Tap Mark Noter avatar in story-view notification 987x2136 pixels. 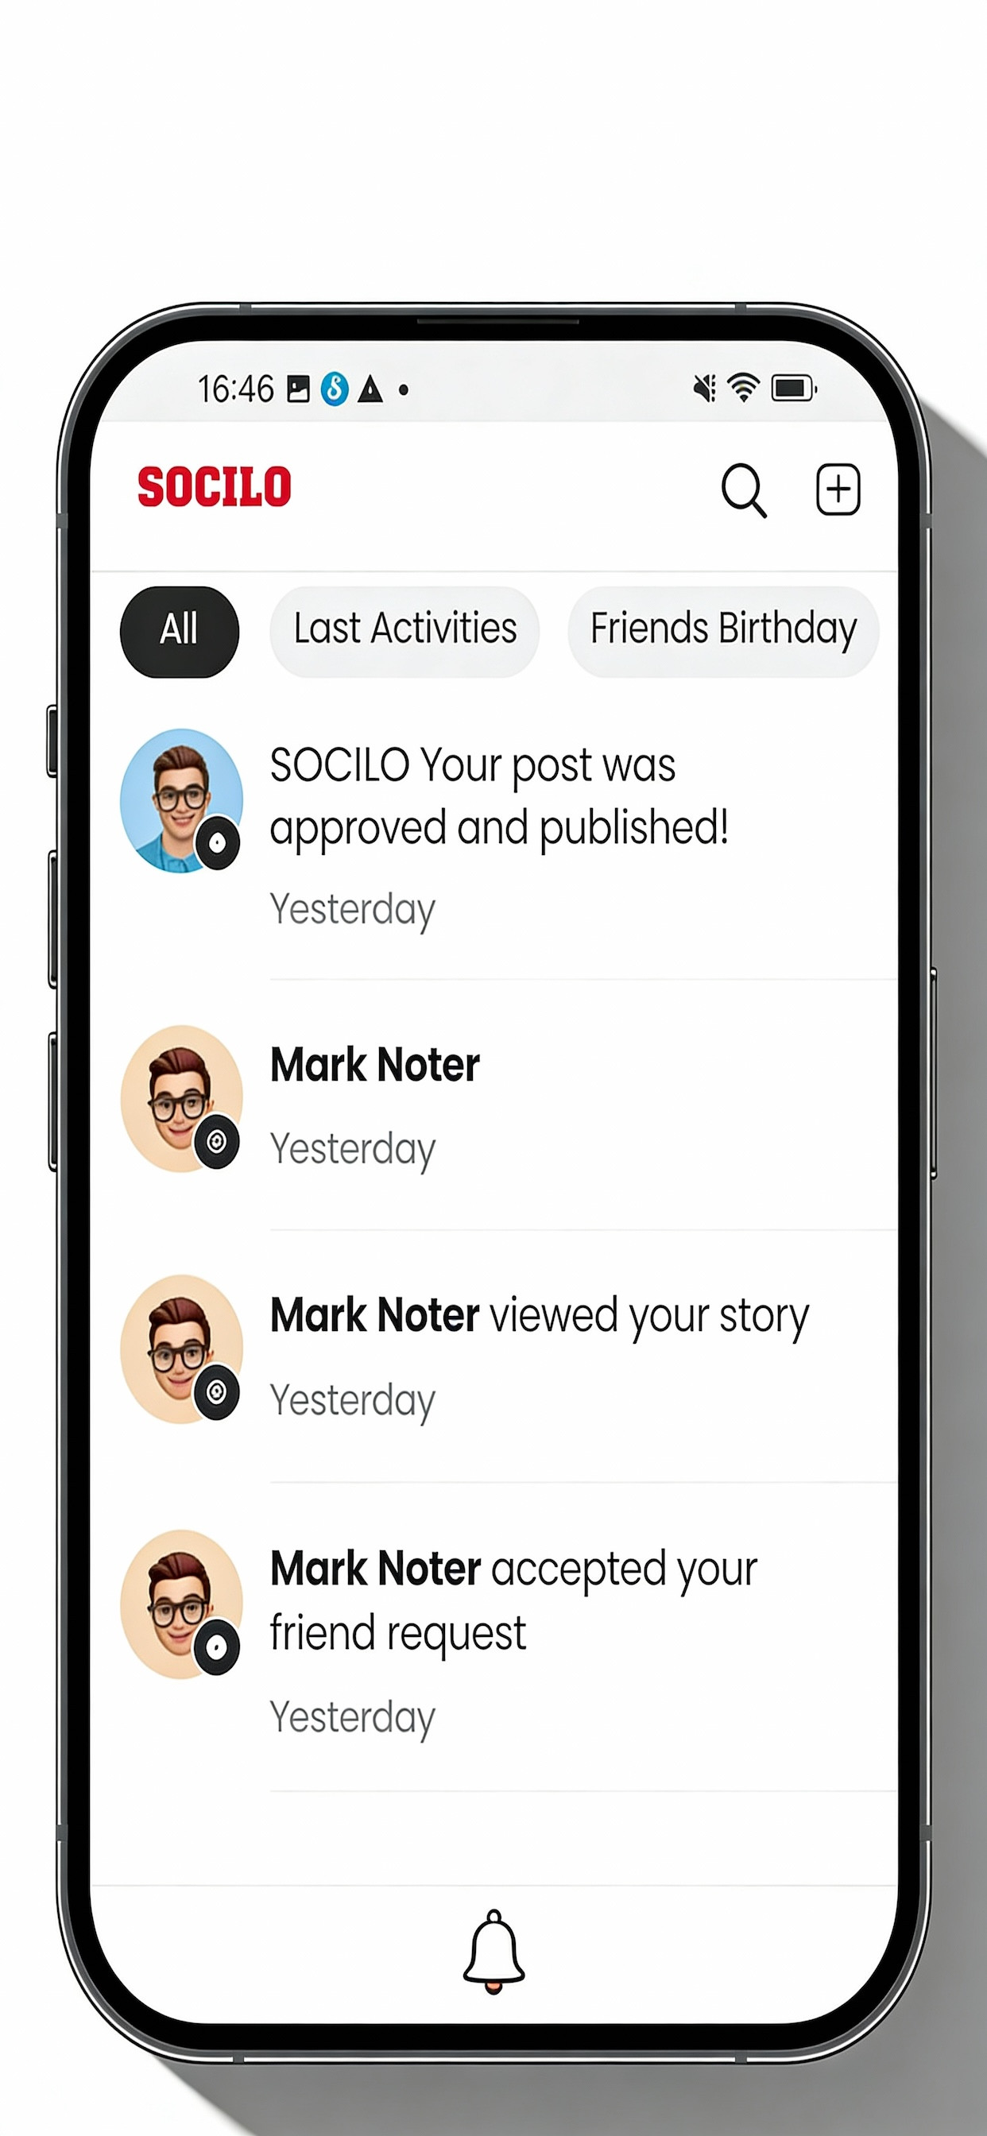[182, 1349]
